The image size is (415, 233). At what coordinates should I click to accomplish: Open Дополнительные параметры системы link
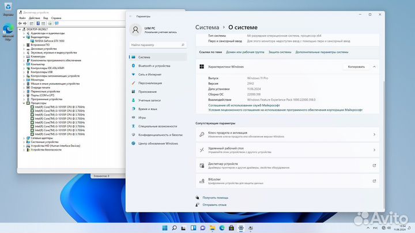(x=322, y=52)
